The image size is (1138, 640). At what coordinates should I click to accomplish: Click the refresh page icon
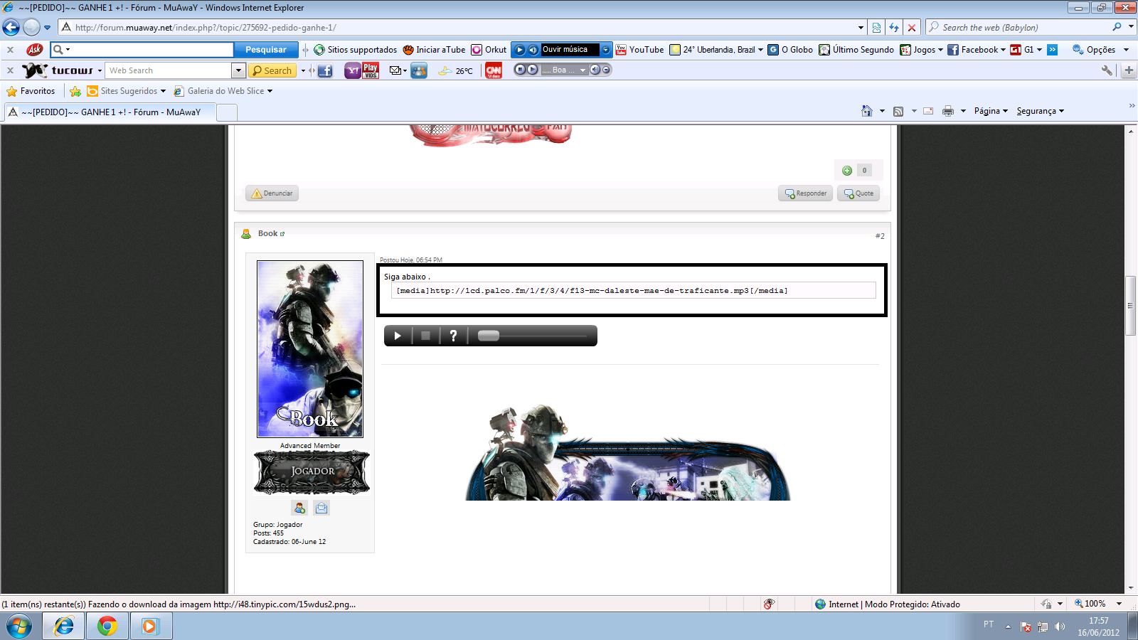(894, 28)
